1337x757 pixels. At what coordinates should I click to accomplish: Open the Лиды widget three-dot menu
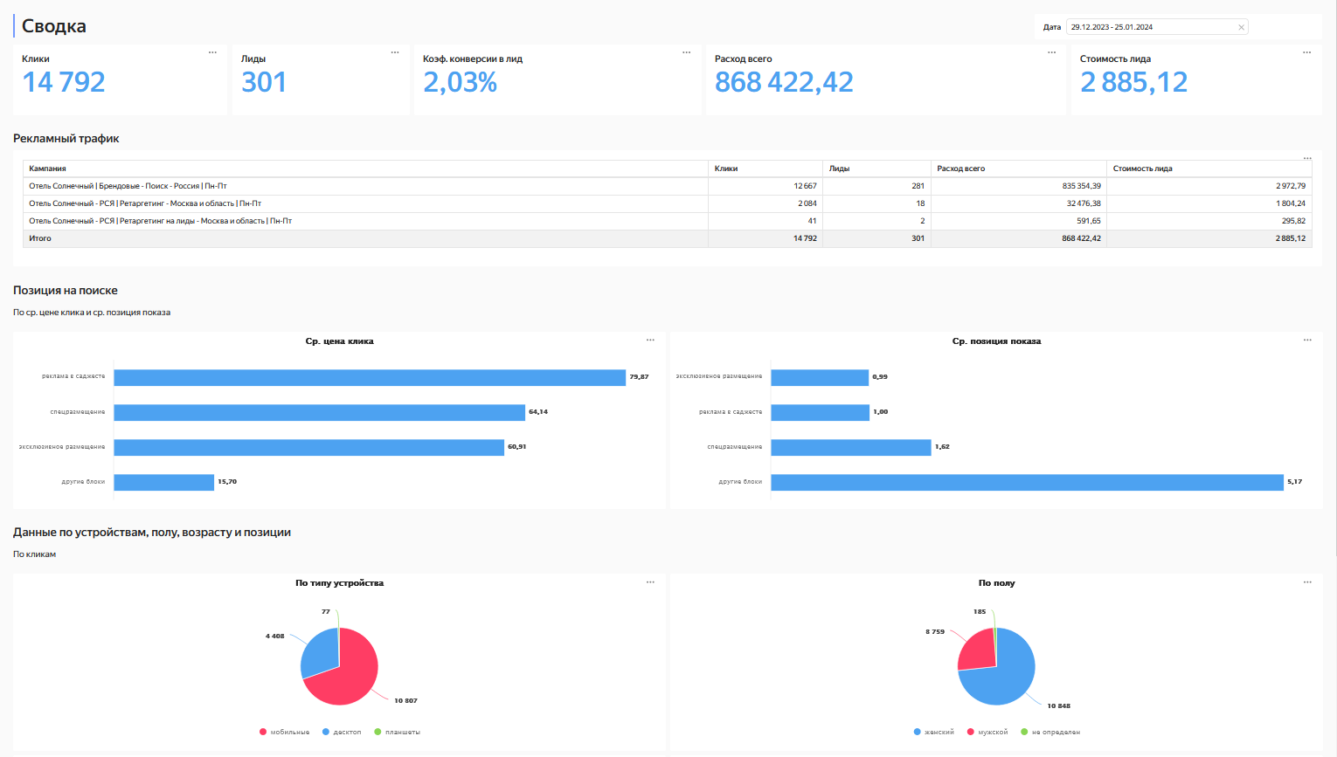tap(395, 52)
